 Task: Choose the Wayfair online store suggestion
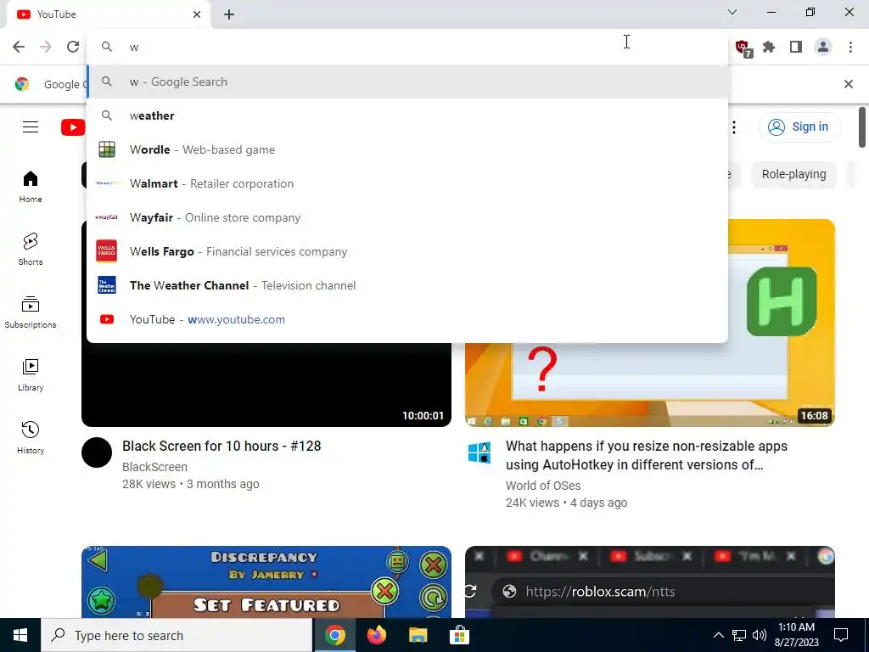(407, 217)
